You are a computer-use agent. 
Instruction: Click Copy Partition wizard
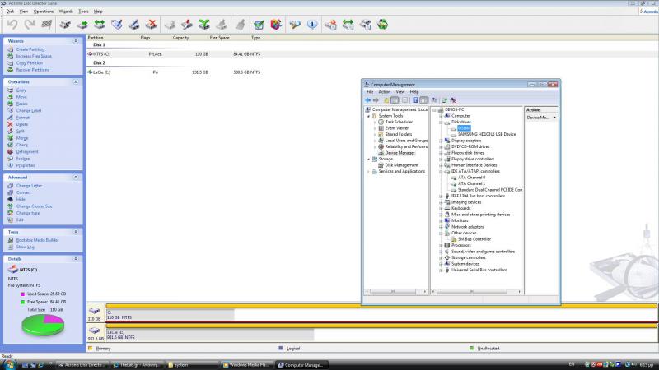[x=30, y=63]
